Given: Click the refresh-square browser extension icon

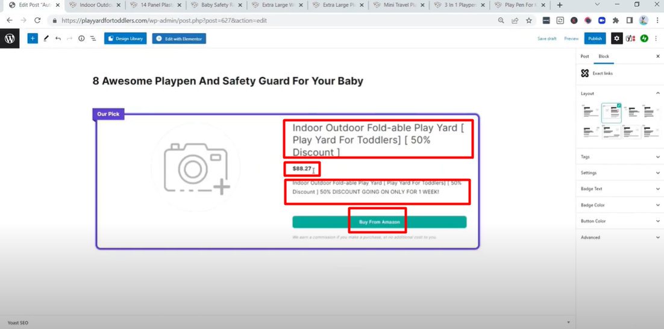Looking at the screenshot, I should (560, 20).
